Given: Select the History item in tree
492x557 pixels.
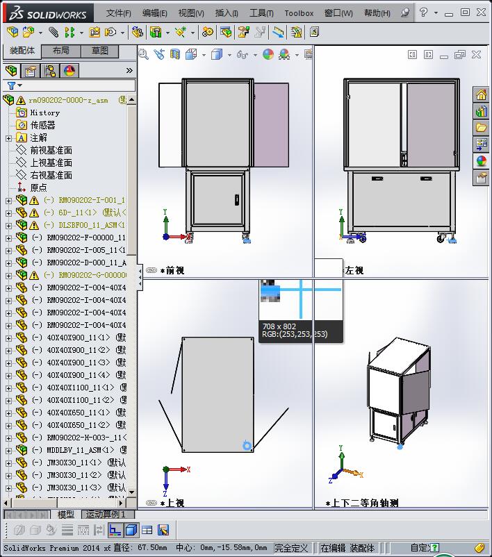Looking at the screenshot, I should pyautogui.click(x=44, y=113).
